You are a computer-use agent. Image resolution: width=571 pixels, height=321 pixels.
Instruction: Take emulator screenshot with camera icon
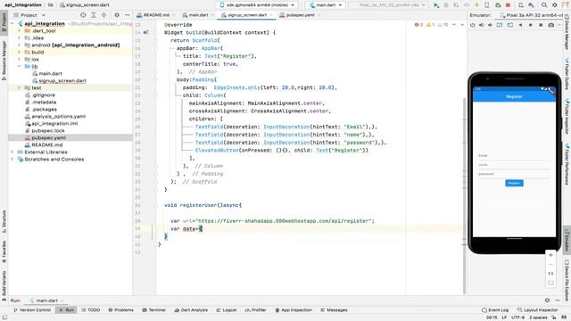point(551,25)
